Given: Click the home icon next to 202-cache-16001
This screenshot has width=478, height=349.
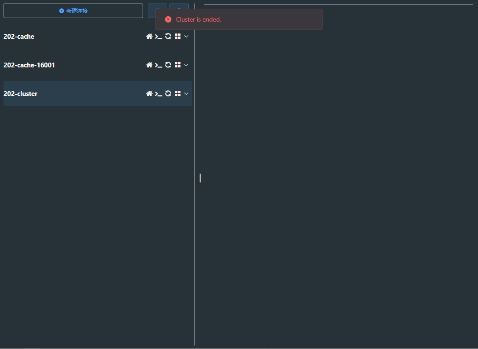Looking at the screenshot, I should click(x=149, y=65).
